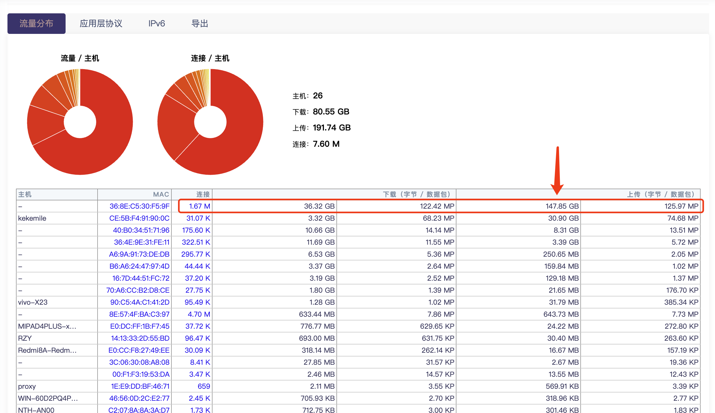Screen dimensions: 715x413
Task: Switch to the 流量分布 tab
Action: coord(36,23)
